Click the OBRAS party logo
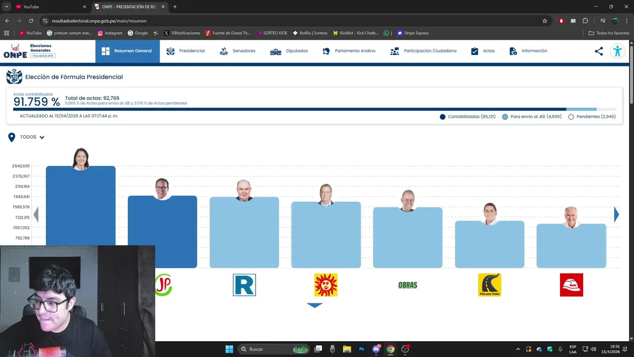Image resolution: width=634 pixels, height=357 pixels. (408, 285)
